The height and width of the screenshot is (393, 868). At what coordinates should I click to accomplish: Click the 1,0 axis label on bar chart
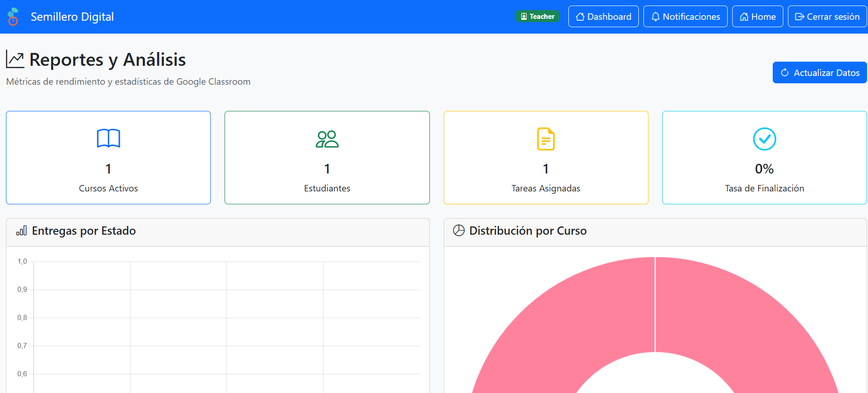(22, 261)
